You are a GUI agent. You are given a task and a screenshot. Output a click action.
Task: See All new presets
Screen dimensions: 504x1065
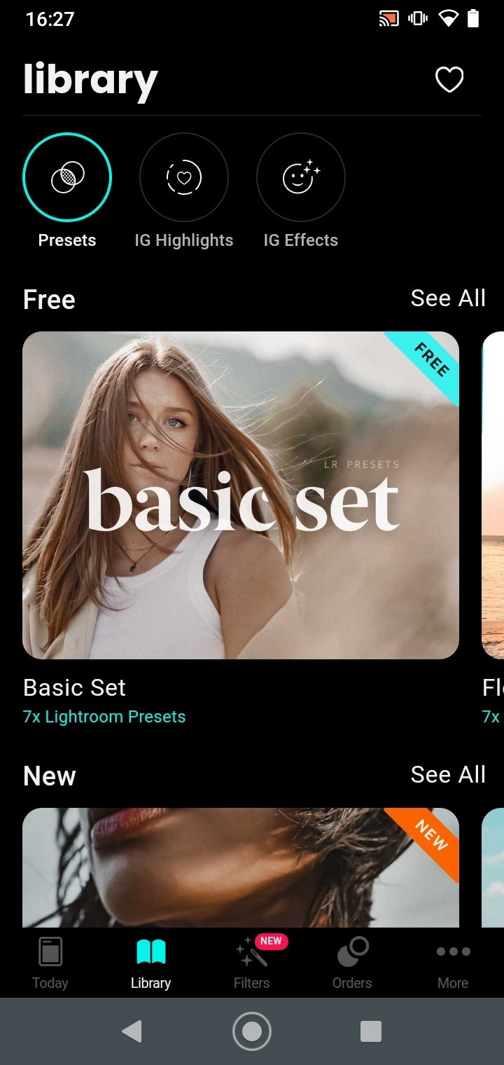448,775
